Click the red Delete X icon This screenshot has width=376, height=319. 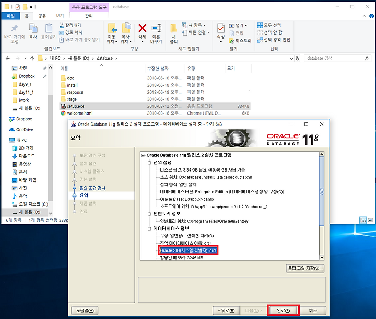pos(143,28)
